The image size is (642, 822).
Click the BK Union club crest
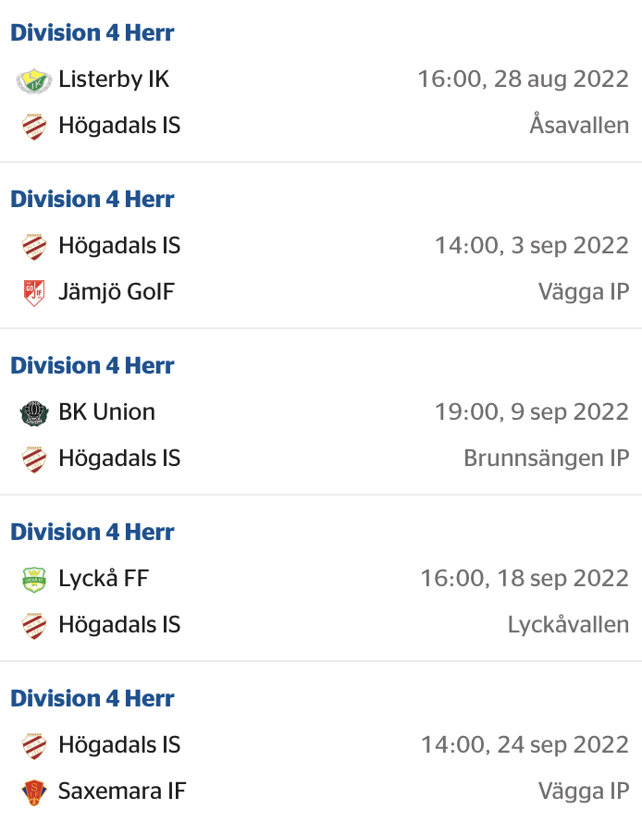pos(34,412)
